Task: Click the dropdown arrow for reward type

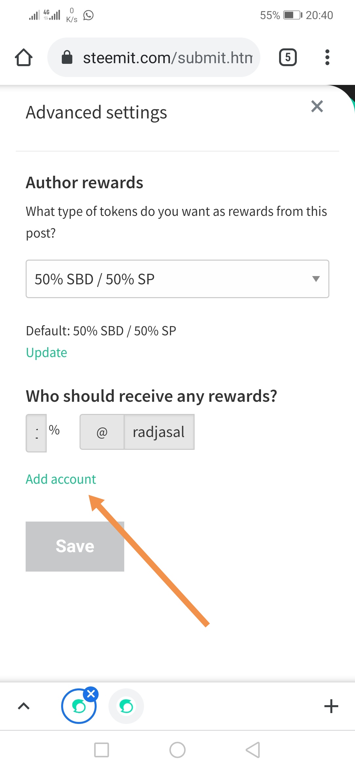Action: [316, 279]
